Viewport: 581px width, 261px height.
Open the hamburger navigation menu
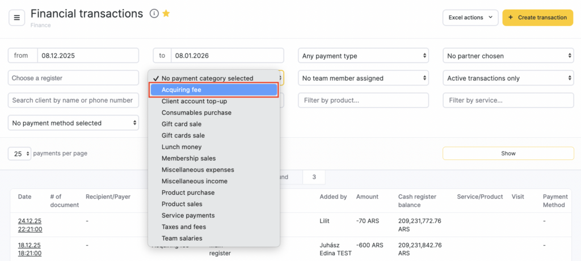(x=16, y=18)
